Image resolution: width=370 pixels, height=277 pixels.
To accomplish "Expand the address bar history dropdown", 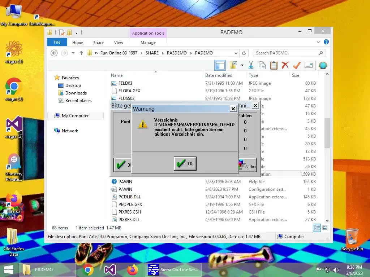I will tap(236, 53).
